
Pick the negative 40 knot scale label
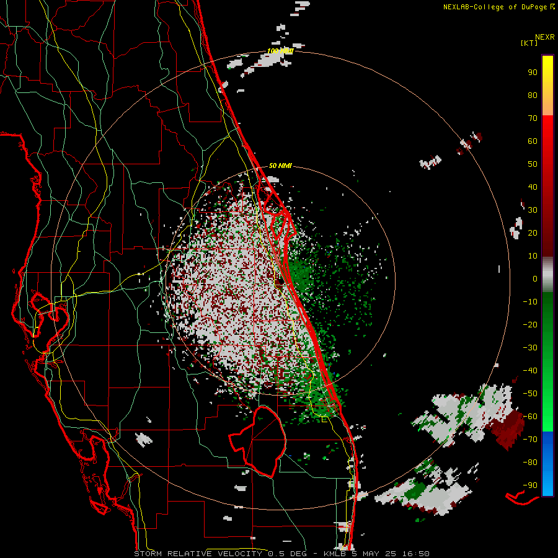click(530, 371)
